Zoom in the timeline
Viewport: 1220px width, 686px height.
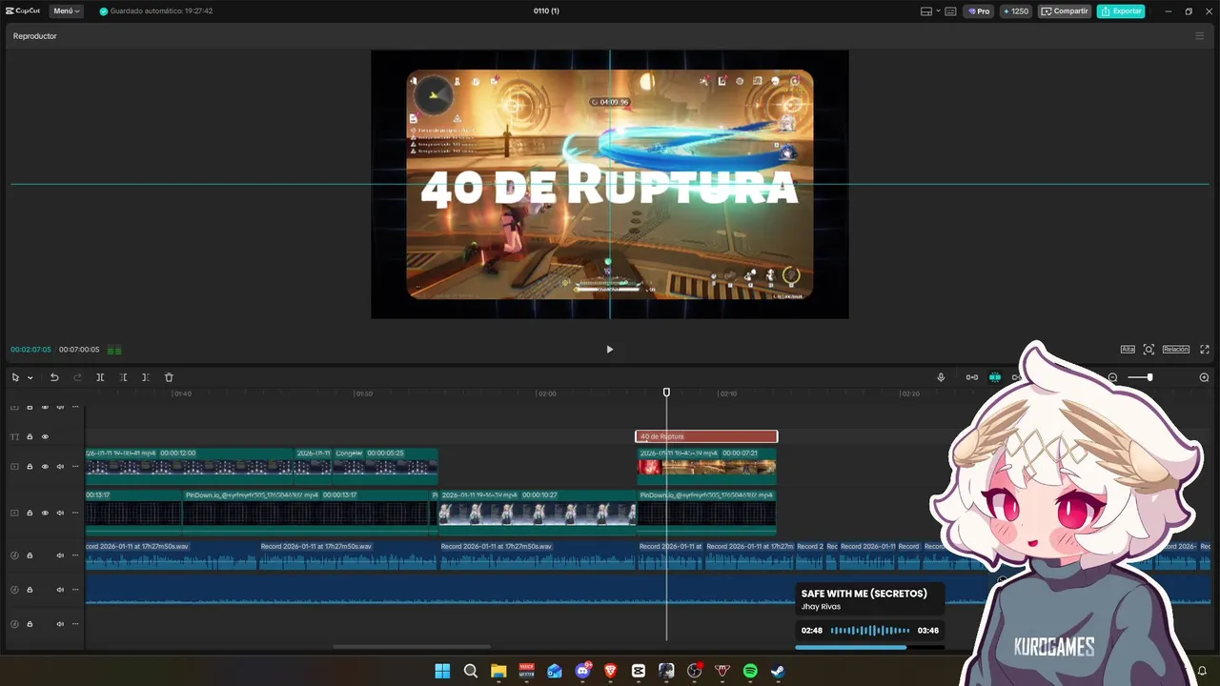(1204, 377)
